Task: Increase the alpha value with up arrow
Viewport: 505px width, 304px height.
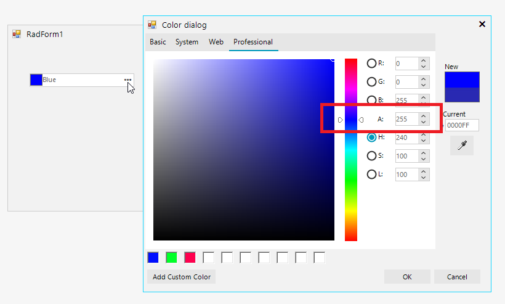Action: point(424,116)
